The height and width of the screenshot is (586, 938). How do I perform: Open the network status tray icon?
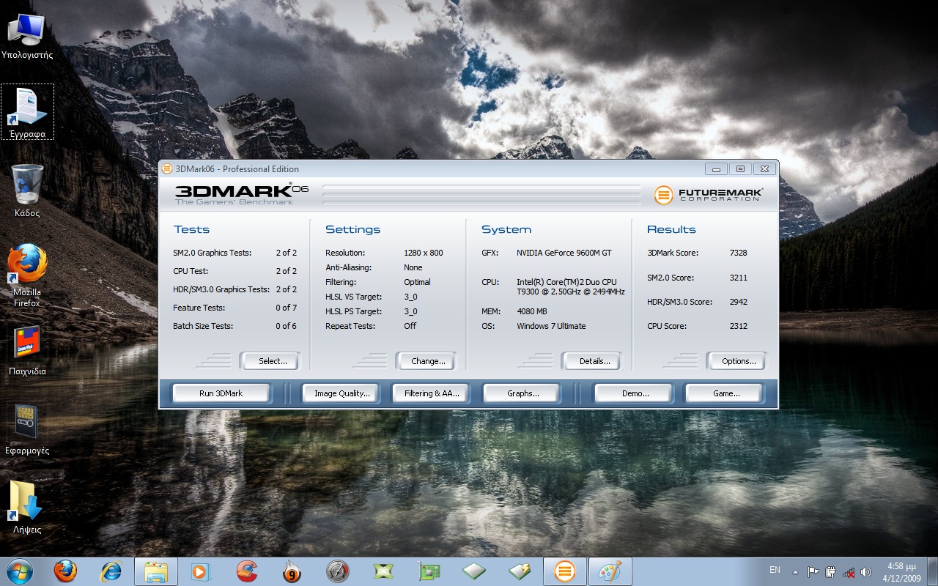tap(849, 572)
